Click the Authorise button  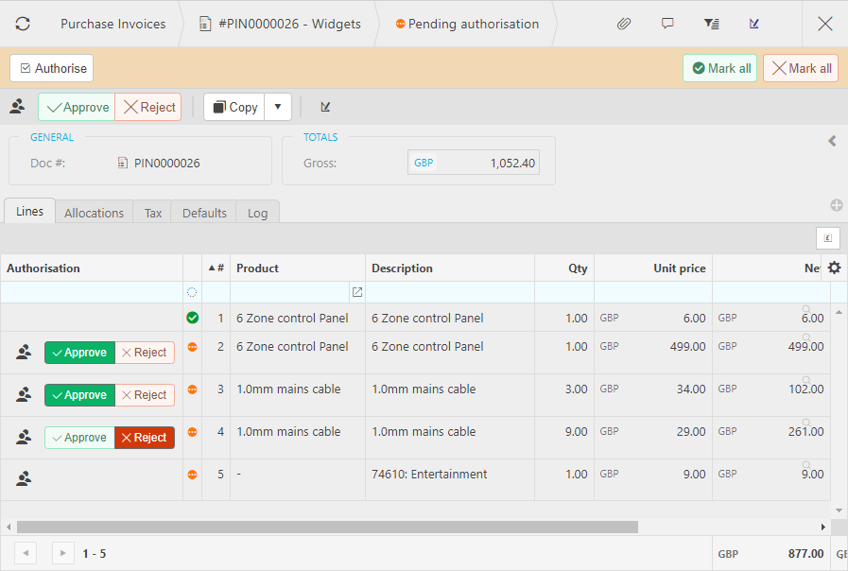52,68
